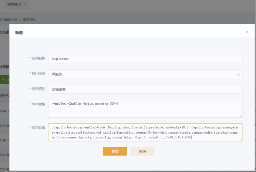Click the resize handle of the 应用参数 textarea
Image resolution: width=256 pixels, height=172 pixels.
coord(241,140)
